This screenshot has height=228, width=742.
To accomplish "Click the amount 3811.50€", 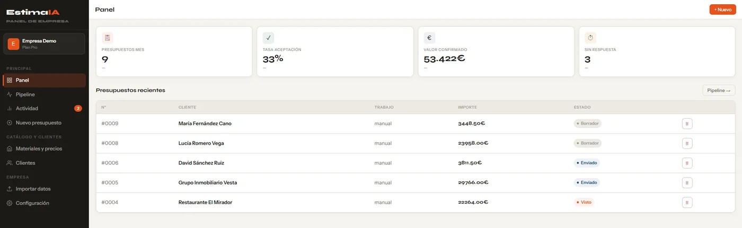I will [x=470, y=163].
